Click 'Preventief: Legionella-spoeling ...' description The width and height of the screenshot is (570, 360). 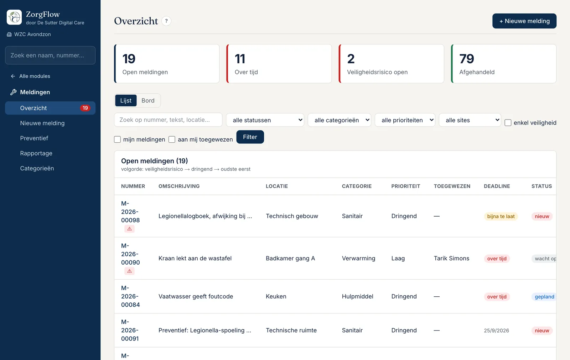205,330
